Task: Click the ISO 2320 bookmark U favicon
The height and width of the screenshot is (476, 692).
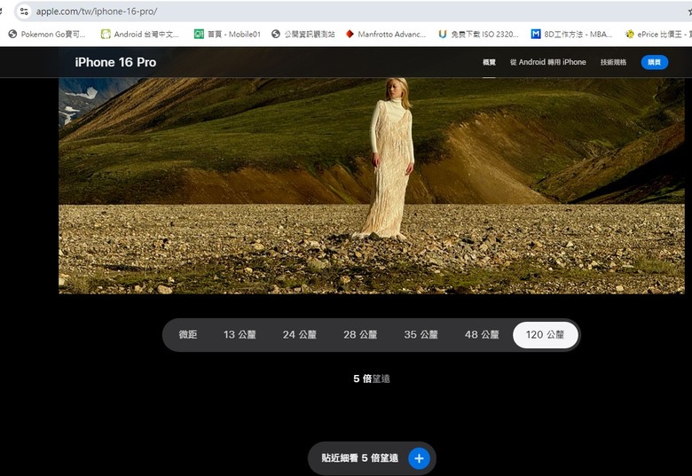Action: point(443,34)
